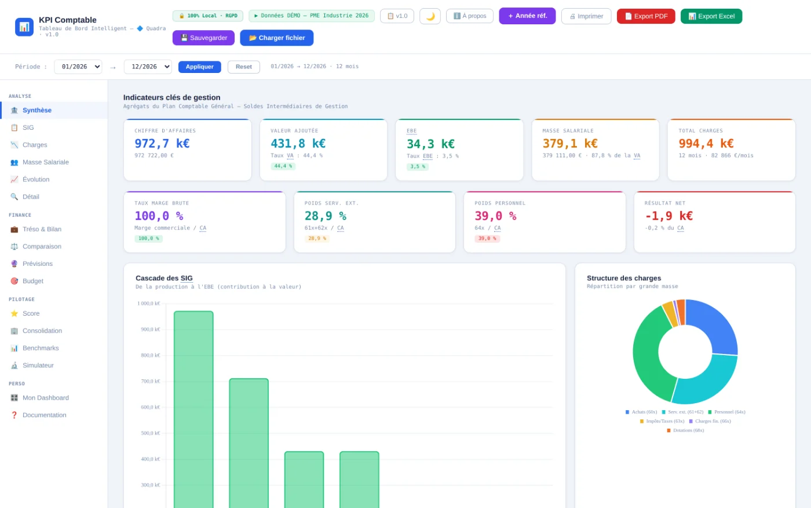Screen dimensions: 811x508
Task: Click the Données DÉMO – PME Industrie 2026 badge
Action: 312,16
